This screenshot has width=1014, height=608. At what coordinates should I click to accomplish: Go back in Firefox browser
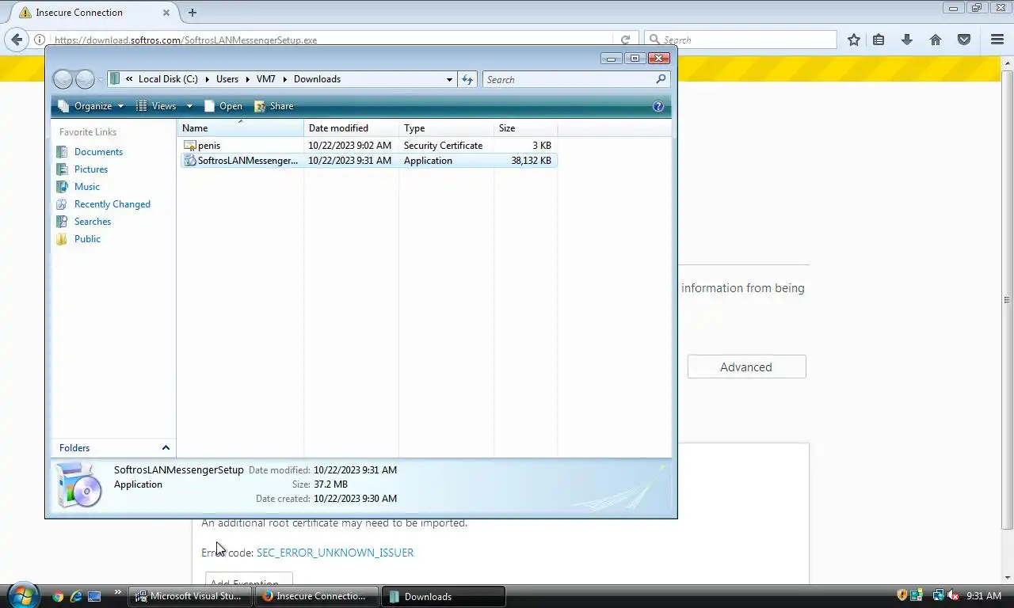17,40
